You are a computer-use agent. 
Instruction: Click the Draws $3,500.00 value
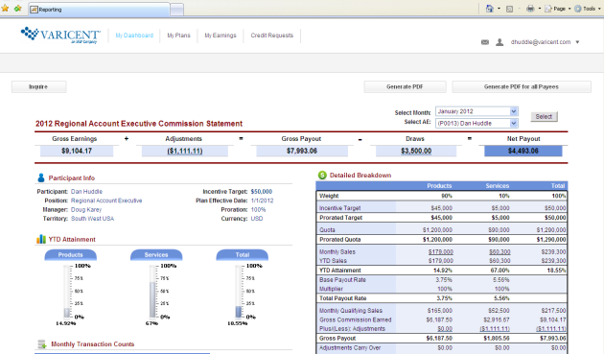[416, 152]
